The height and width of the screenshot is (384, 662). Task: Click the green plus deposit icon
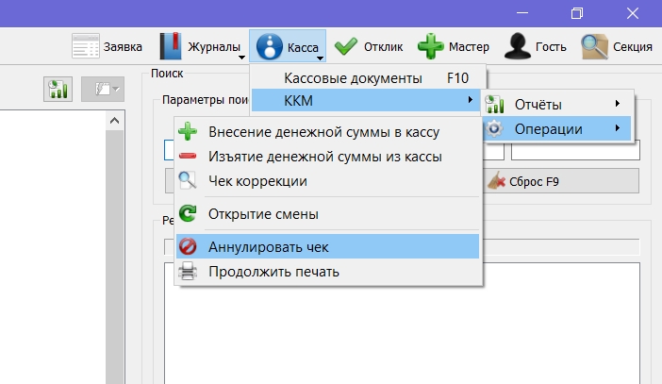188,132
